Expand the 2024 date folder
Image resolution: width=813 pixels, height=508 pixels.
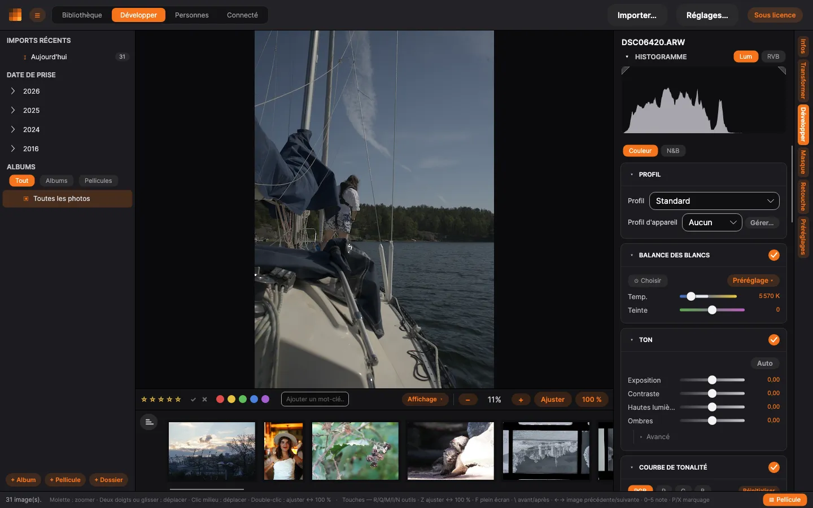click(x=13, y=129)
